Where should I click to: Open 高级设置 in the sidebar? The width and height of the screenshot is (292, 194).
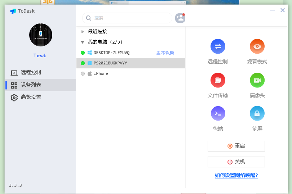(x=41, y=97)
